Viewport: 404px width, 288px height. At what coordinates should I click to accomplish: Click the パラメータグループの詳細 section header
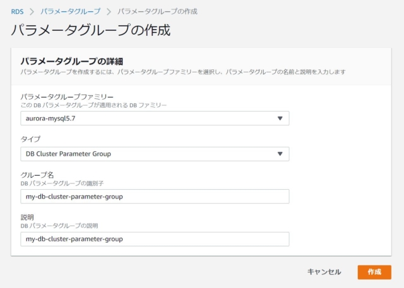72,61
